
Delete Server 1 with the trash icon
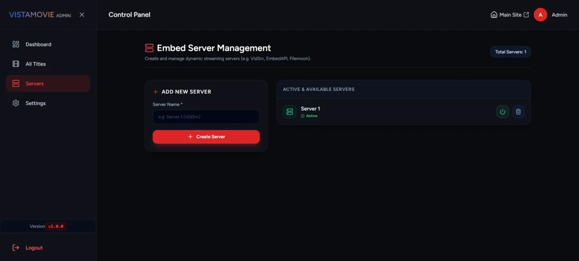click(518, 112)
